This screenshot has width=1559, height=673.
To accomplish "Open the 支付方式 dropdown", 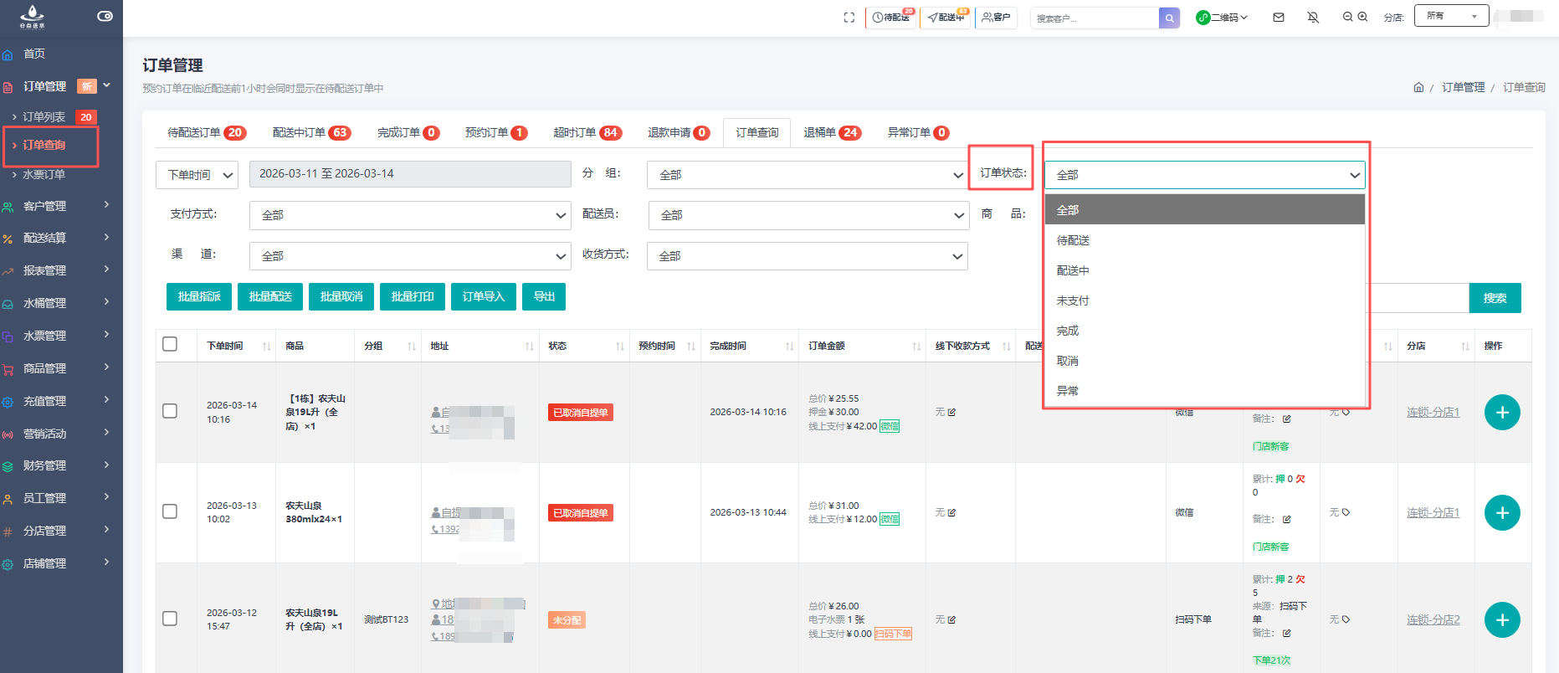I will coord(410,215).
